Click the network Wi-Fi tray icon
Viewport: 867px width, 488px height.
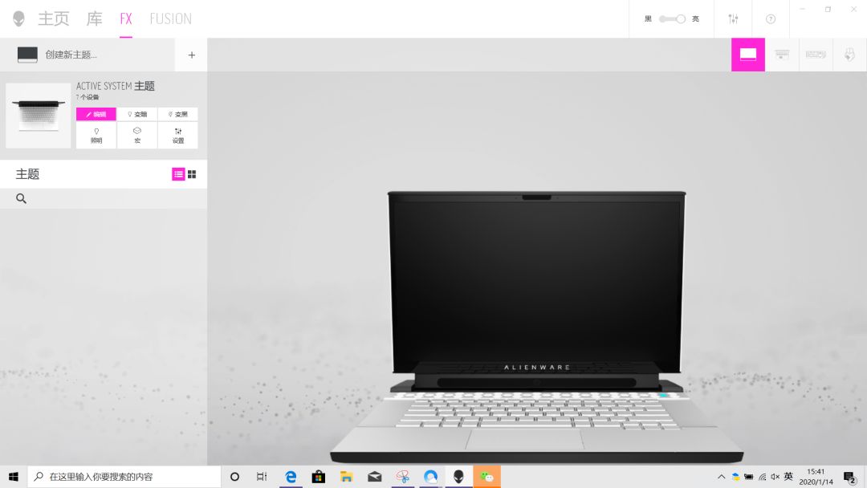[x=762, y=477]
